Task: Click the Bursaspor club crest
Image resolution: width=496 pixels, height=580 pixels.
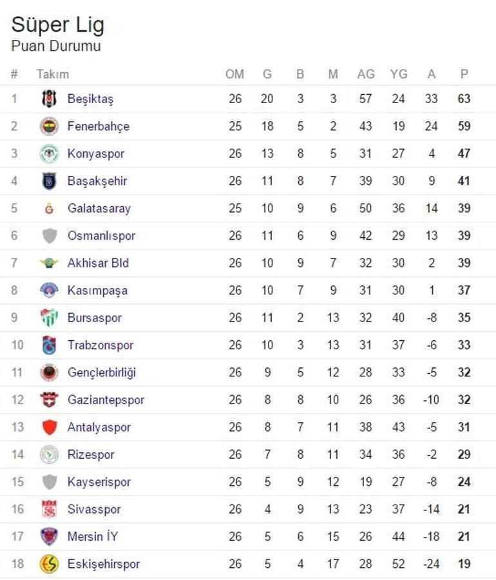Action: pos(49,318)
